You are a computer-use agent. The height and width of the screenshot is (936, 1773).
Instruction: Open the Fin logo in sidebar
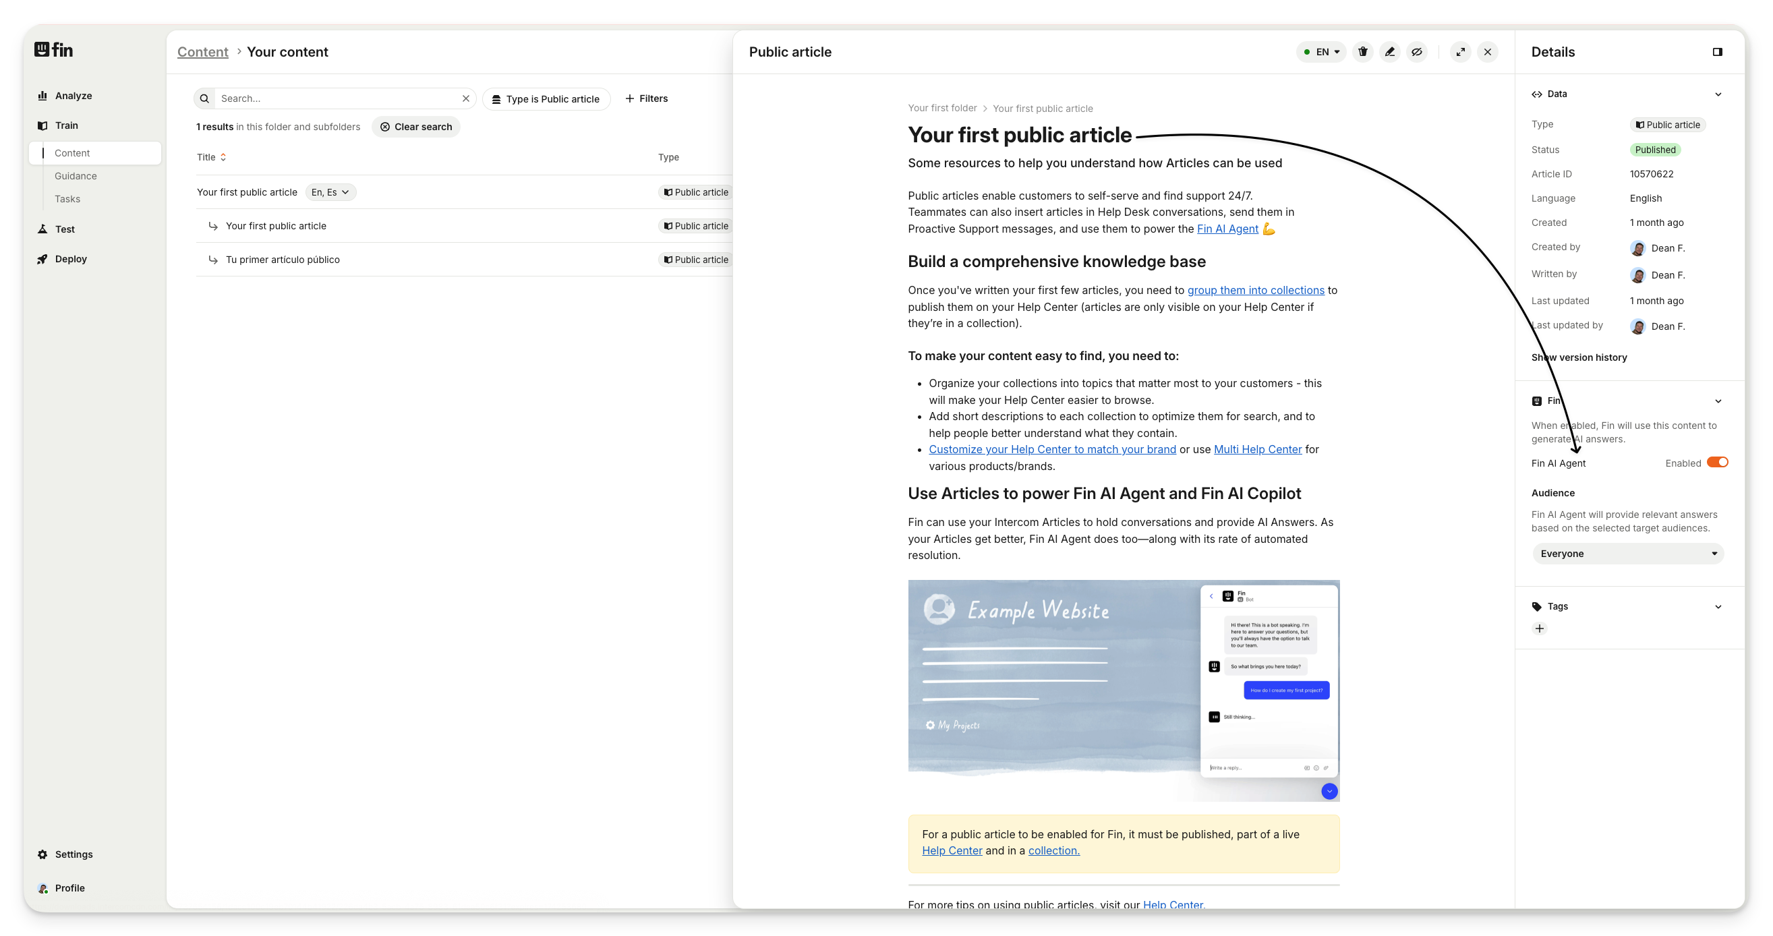[54, 49]
